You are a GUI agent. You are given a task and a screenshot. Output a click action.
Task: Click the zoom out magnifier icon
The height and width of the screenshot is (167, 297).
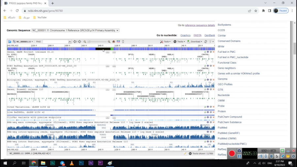point(85,42)
